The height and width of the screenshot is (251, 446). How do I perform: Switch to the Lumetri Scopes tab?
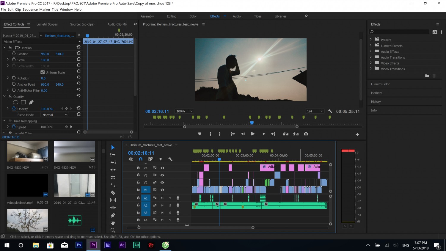pyautogui.click(x=47, y=24)
